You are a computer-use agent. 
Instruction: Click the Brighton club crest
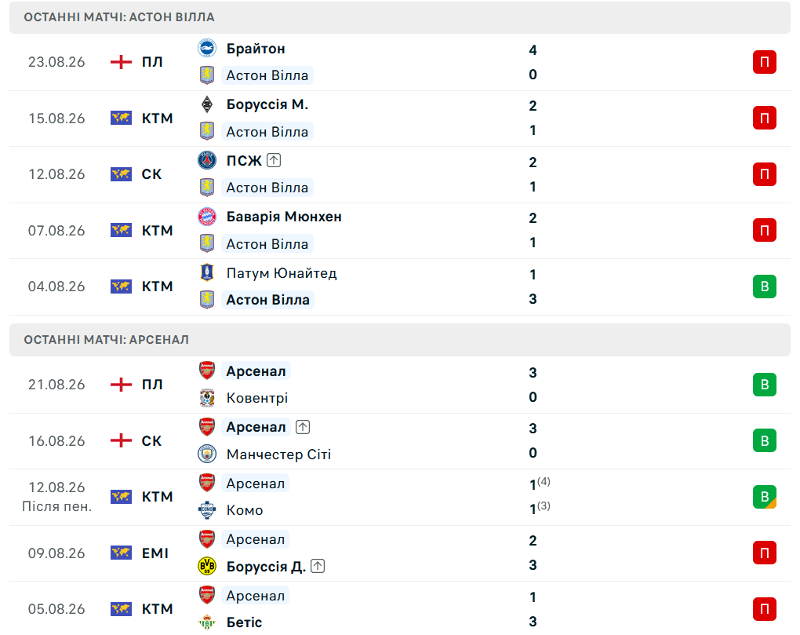coord(206,48)
